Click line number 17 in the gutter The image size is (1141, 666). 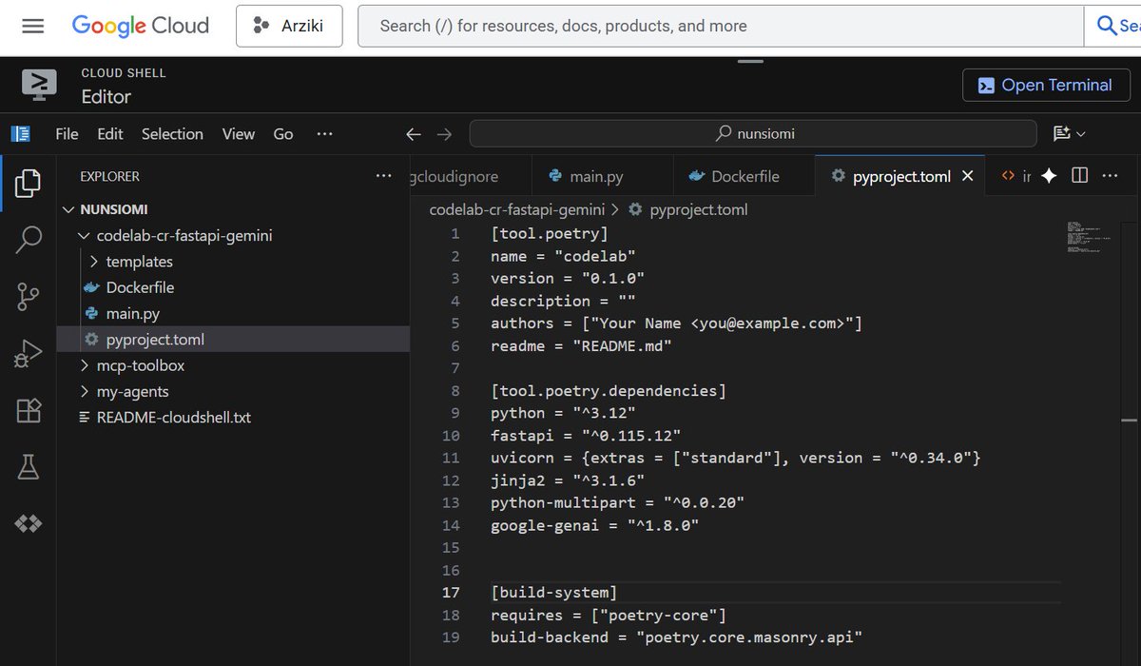pos(451,593)
